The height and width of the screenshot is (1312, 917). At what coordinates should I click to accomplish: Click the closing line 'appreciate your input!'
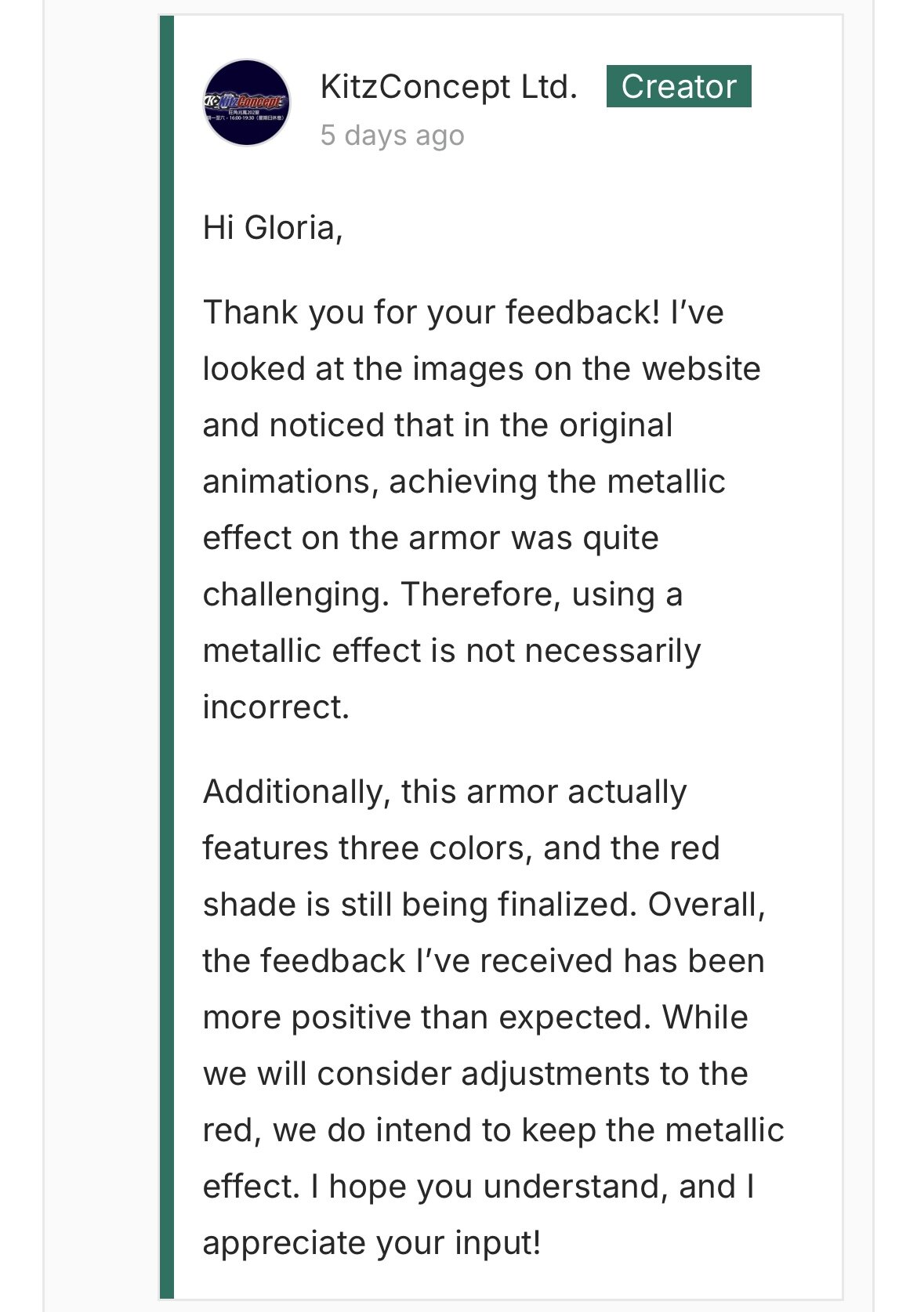point(372,1243)
